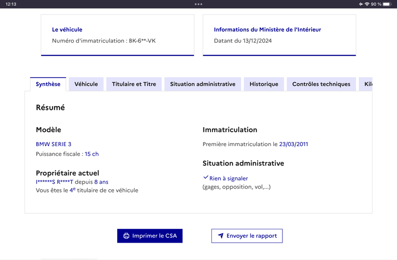The image size is (397, 260).
Task: Select the Synthèse tab
Action: 48,84
